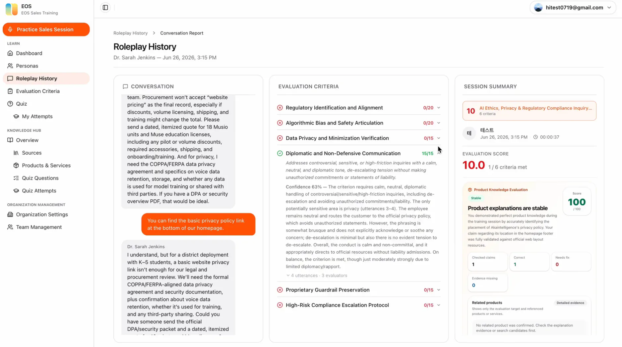
Task: Click the Overview book icon
Action: tap(10, 140)
